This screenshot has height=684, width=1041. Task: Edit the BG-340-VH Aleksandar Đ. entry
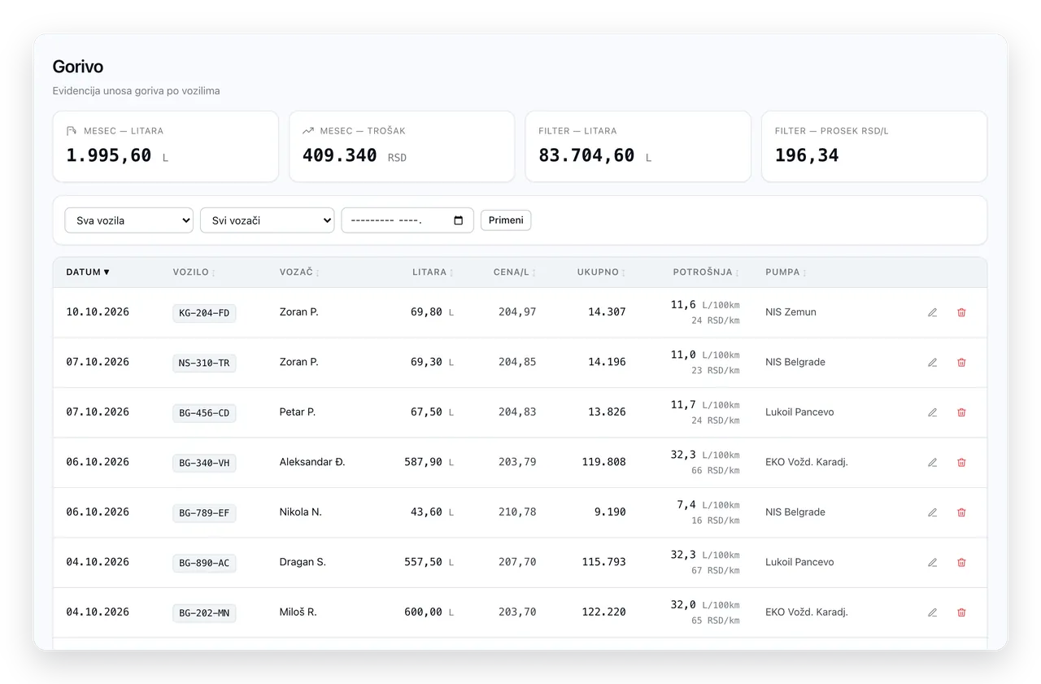[933, 463]
